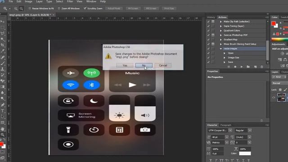Image resolution: width=288 pixels, height=162 pixels.
Task: Open the File menu
Action: (x=11, y=1)
